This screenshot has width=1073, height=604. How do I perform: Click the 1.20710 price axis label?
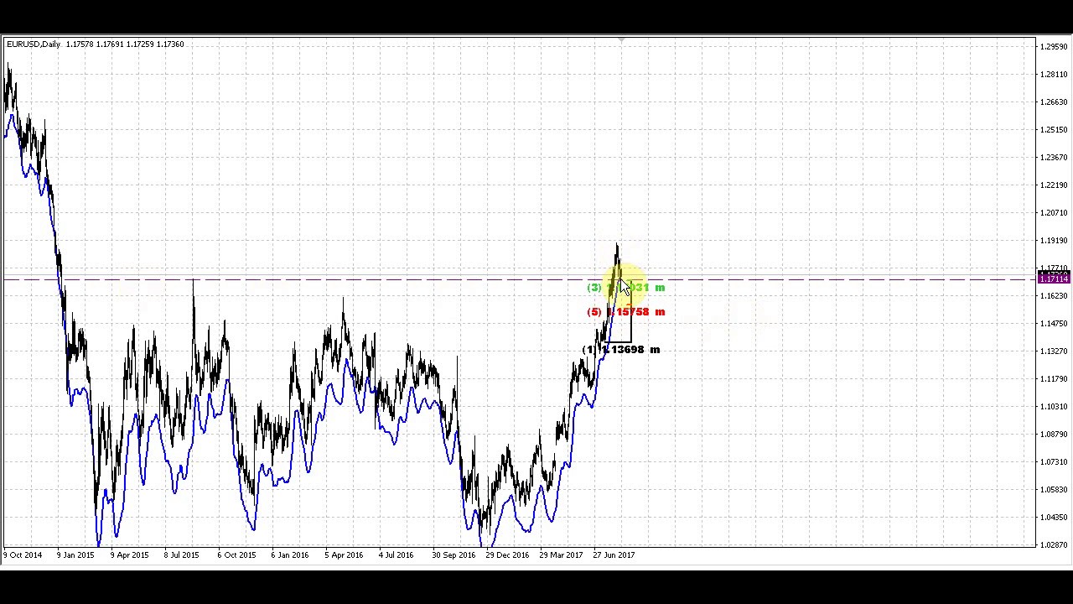1054,213
